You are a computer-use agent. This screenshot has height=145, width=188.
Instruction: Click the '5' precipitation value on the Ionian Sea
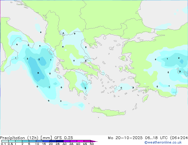click(x=38, y=73)
